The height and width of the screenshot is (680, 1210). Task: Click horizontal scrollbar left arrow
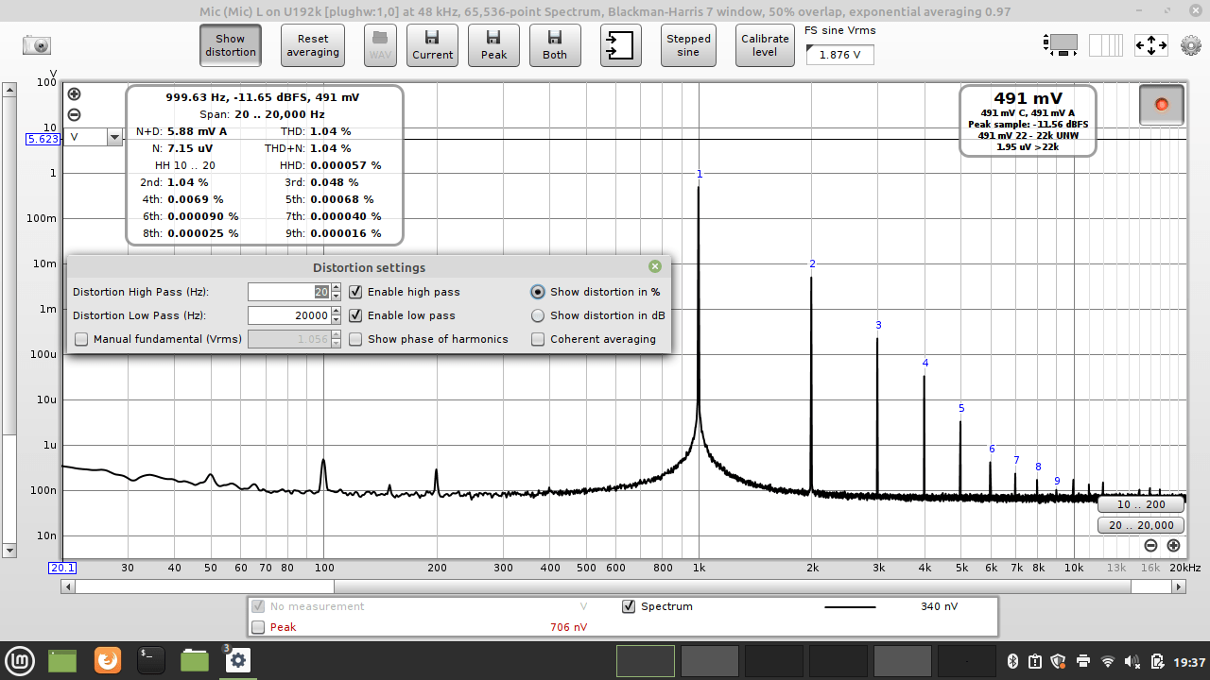[x=67, y=586]
